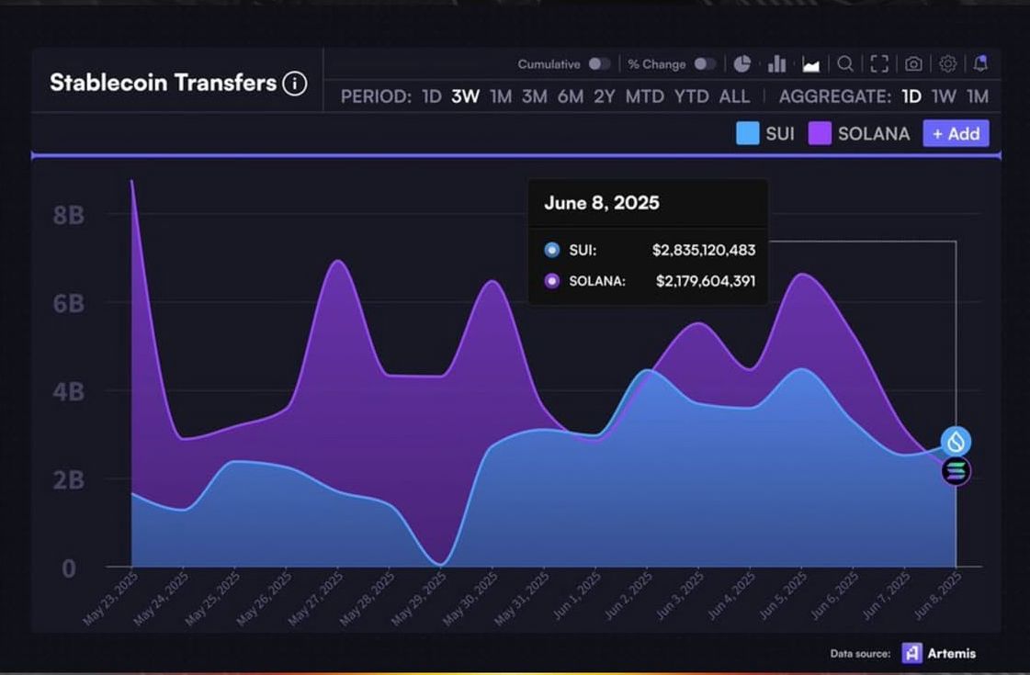The height and width of the screenshot is (675, 1030).
Task: Click the Stablecoin Transfers title
Action: coord(163,83)
